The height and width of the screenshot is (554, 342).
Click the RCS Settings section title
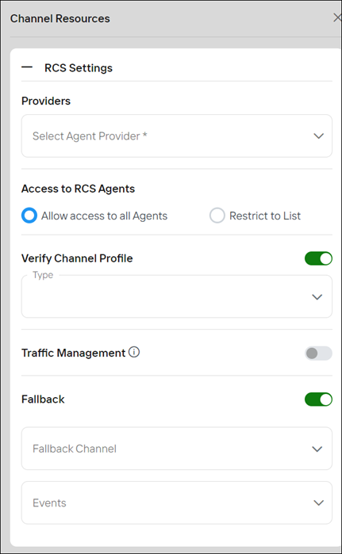coord(79,68)
